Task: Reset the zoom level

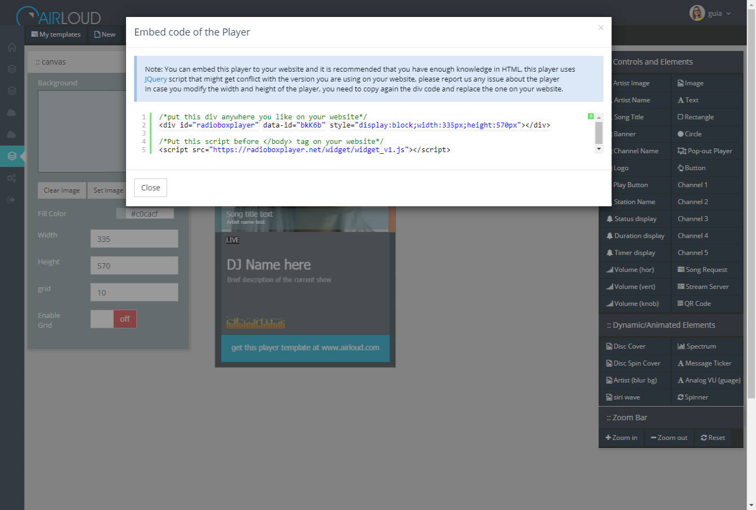Action: coord(713,438)
